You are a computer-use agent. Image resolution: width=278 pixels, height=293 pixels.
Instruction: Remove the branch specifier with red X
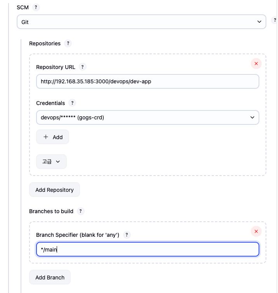click(256, 231)
